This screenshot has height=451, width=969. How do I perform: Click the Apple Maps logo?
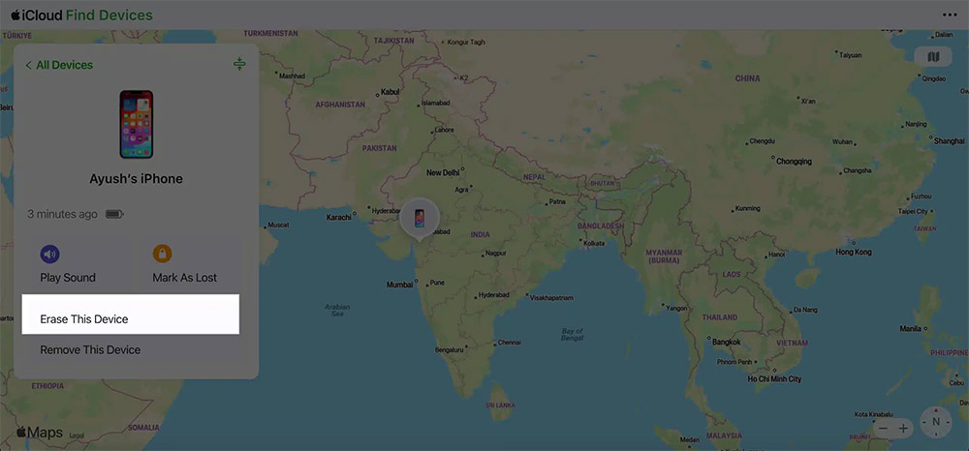click(39, 432)
